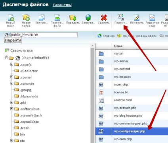Expand the .cagefs folder node
Viewport: 168px width, 143px height.
(x=11, y=64)
